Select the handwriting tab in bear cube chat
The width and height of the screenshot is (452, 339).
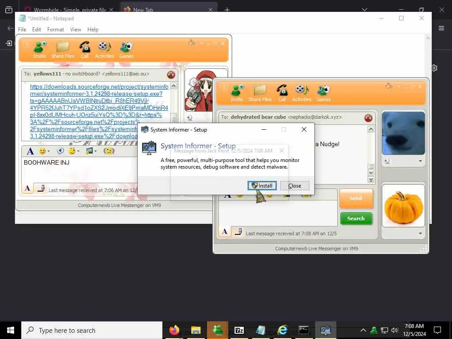click(238, 232)
